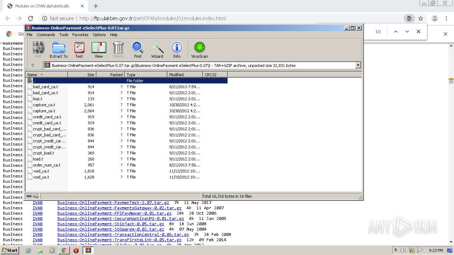Open a new Chrome tab

[96, 6]
